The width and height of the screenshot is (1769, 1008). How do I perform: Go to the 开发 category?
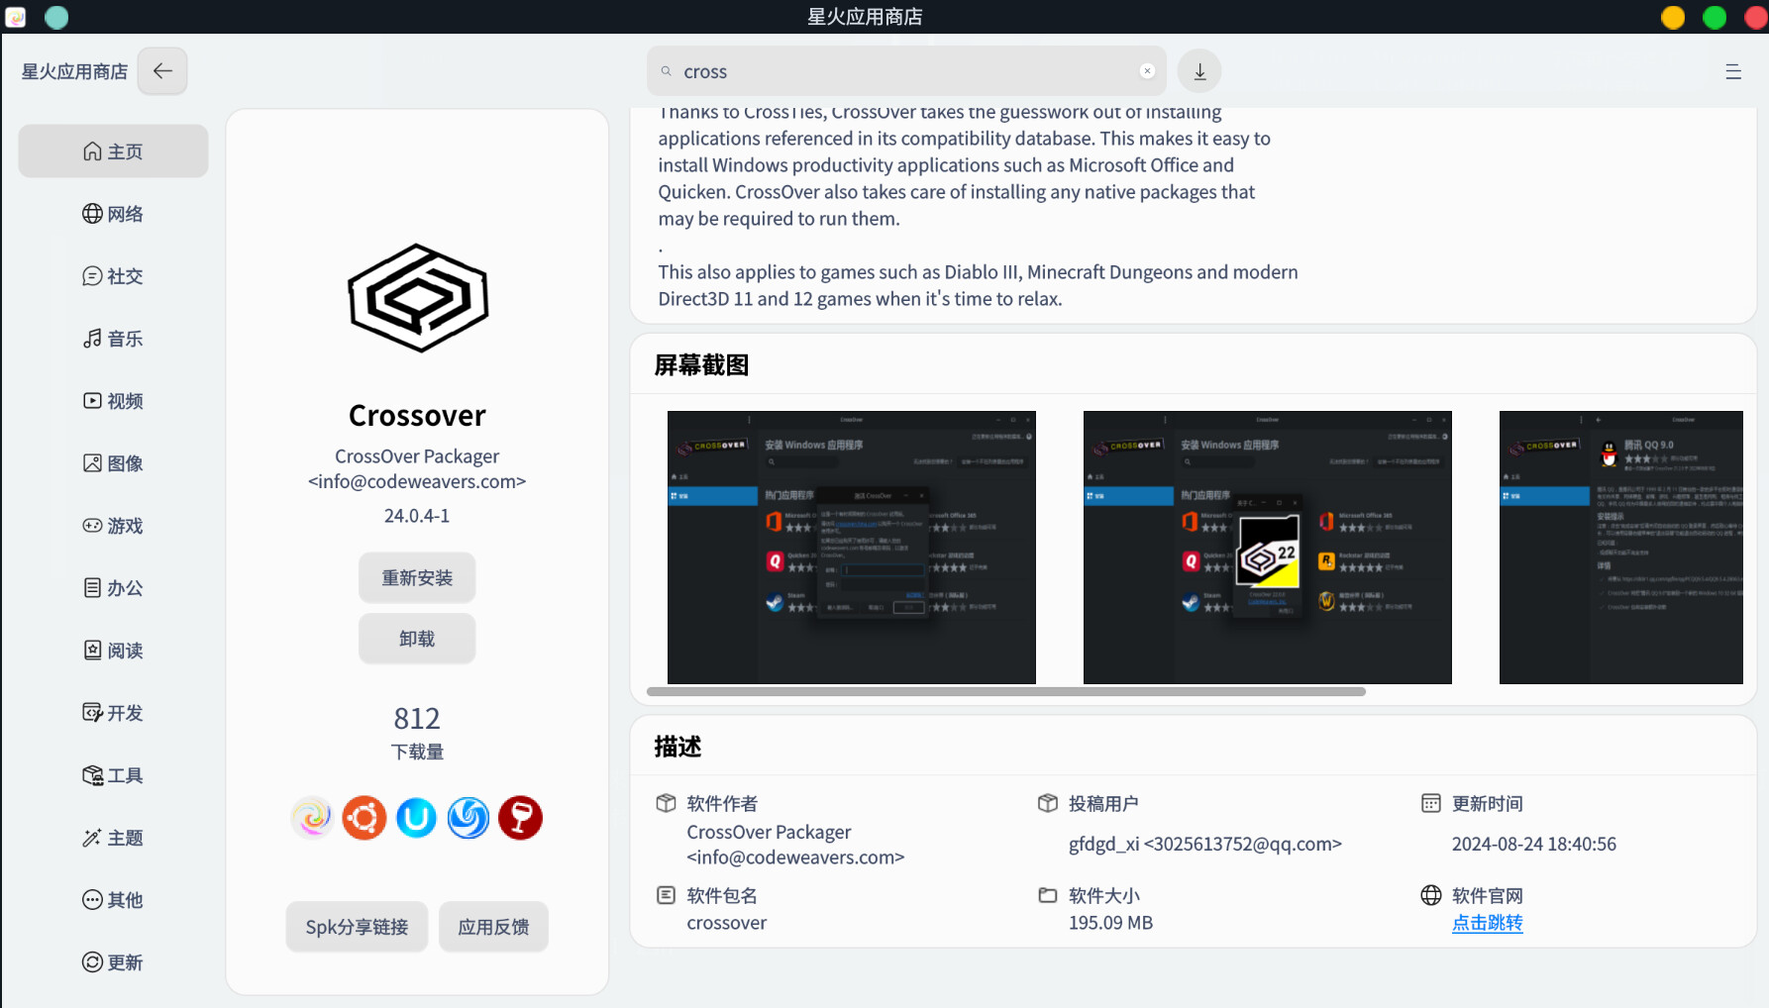113,713
